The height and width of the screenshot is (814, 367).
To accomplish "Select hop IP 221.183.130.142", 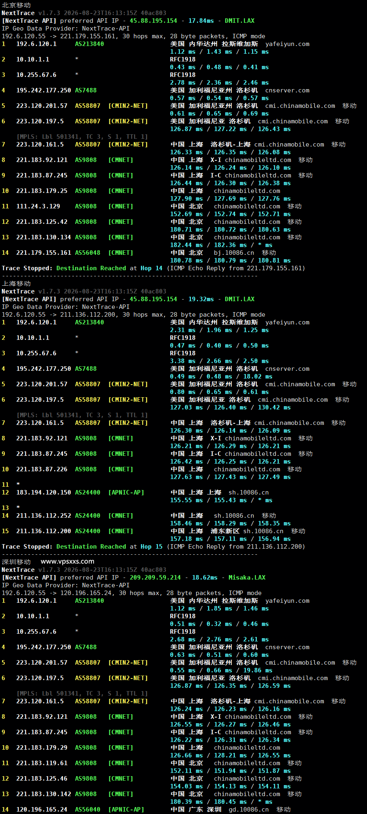I will point(44,794).
